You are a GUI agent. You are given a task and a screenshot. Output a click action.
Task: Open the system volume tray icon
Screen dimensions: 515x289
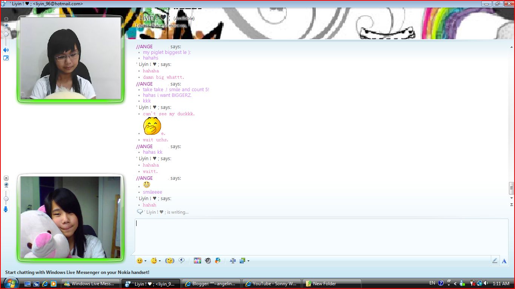click(x=486, y=283)
